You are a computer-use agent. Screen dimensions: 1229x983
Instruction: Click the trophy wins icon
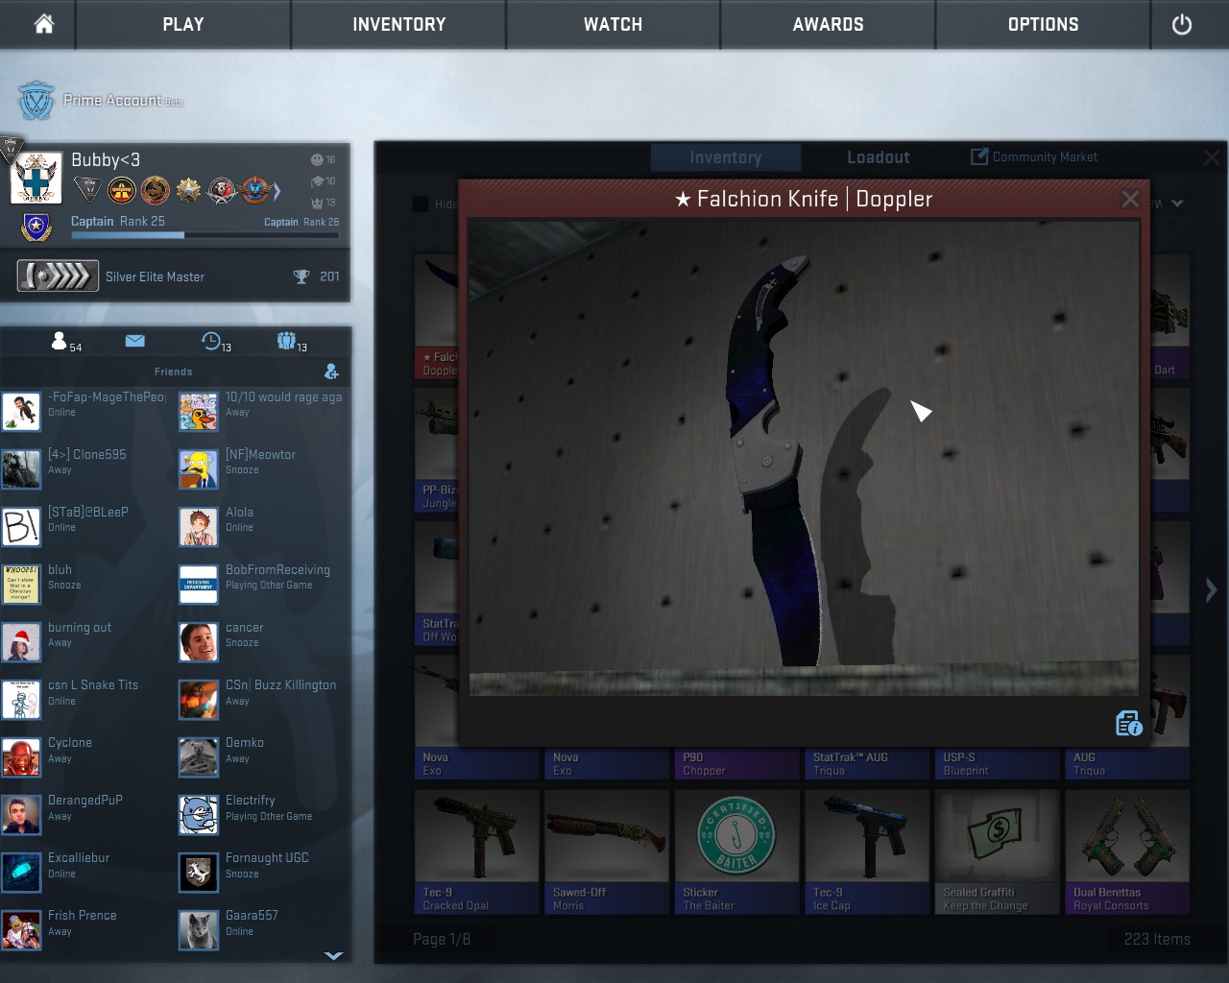[301, 276]
